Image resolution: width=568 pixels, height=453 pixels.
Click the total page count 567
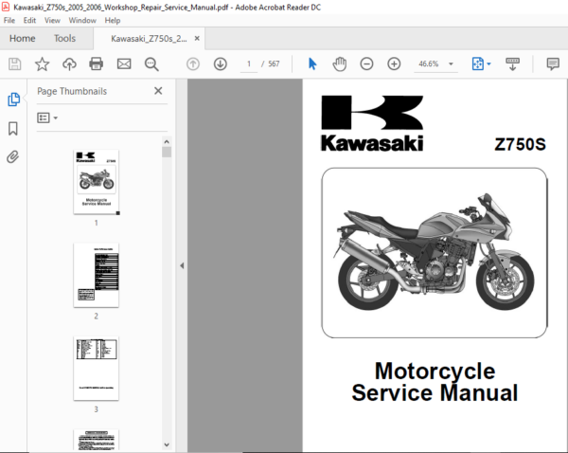click(274, 64)
